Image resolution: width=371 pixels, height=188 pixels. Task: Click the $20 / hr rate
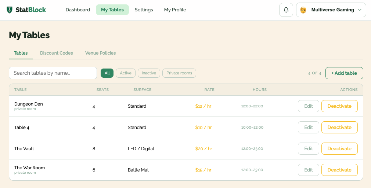[204, 149]
